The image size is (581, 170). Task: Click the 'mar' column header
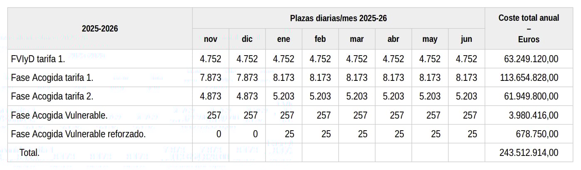[357, 39]
